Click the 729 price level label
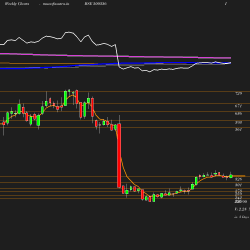The height and width of the screenshot is (250, 250). pyautogui.click(x=238, y=93)
